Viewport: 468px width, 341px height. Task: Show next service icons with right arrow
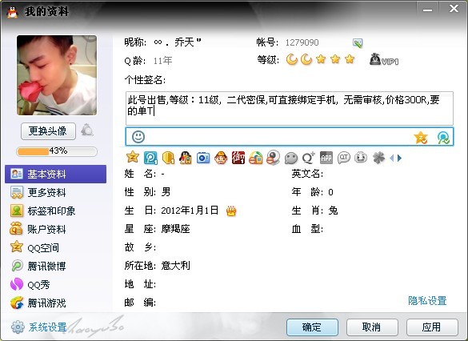(400, 158)
